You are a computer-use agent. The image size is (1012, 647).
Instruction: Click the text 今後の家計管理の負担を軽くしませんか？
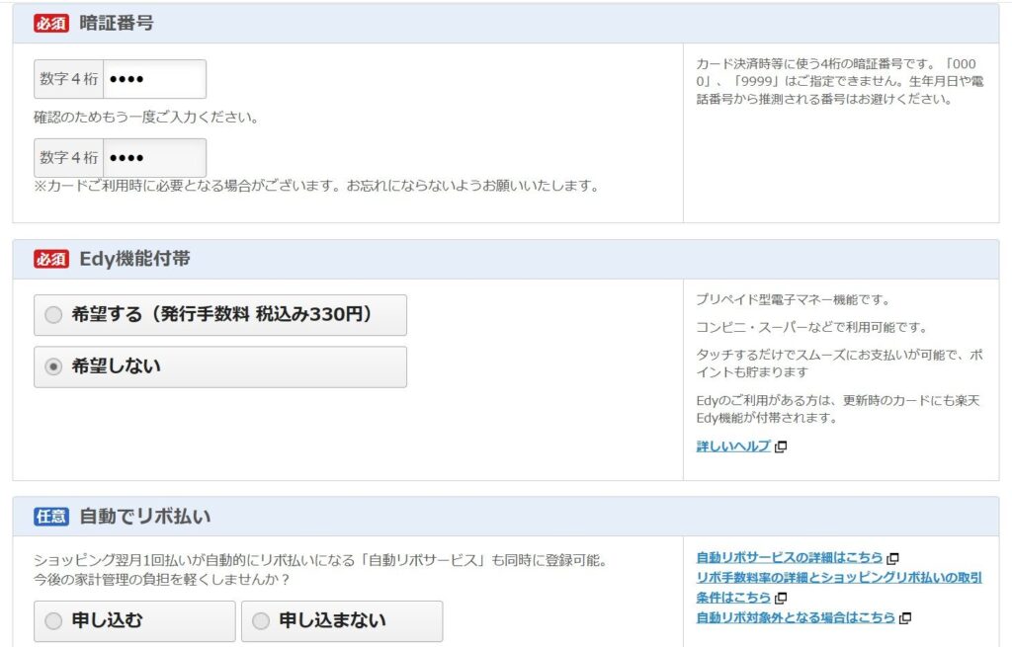pyautogui.click(x=162, y=579)
